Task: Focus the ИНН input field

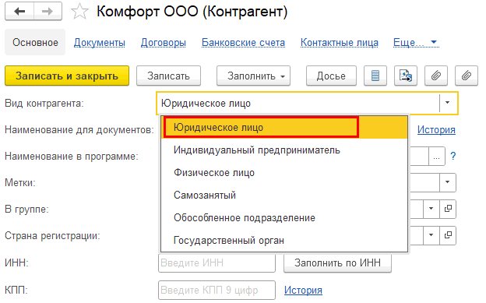Action: (217, 263)
